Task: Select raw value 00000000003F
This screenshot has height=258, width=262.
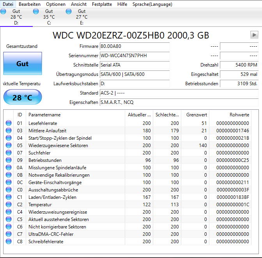Action: coord(233,190)
